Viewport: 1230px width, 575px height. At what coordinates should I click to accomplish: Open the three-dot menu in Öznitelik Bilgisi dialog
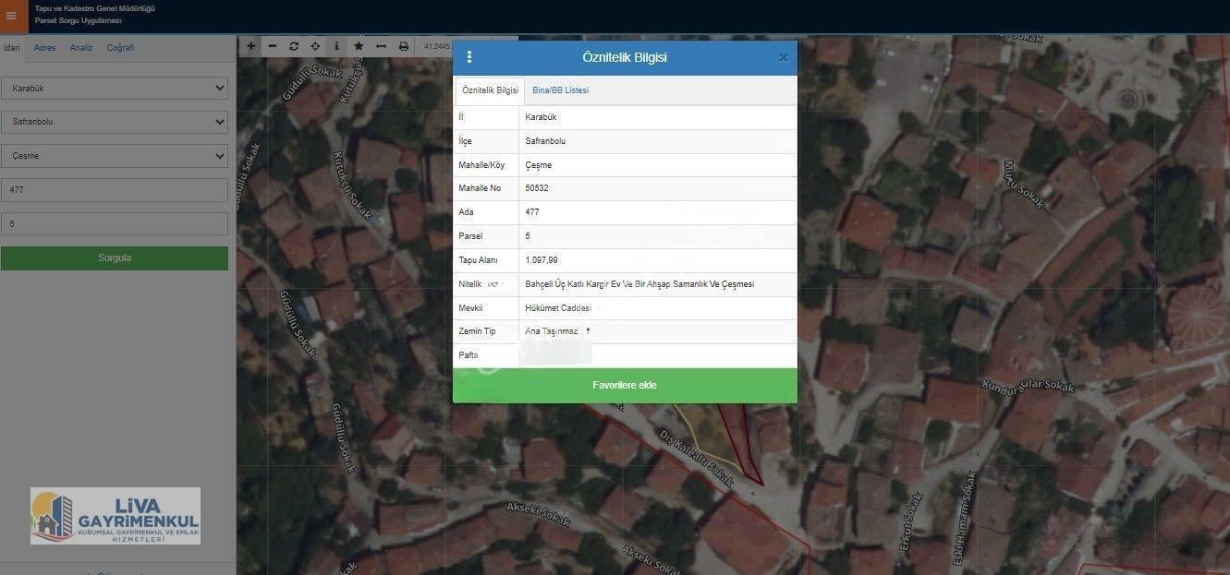click(x=469, y=57)
